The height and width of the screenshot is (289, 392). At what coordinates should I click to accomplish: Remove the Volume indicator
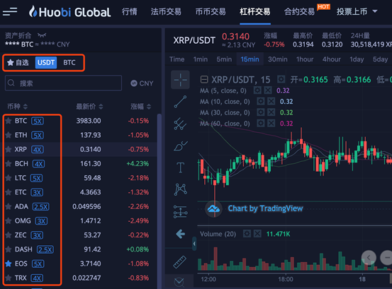click(257, 234)
